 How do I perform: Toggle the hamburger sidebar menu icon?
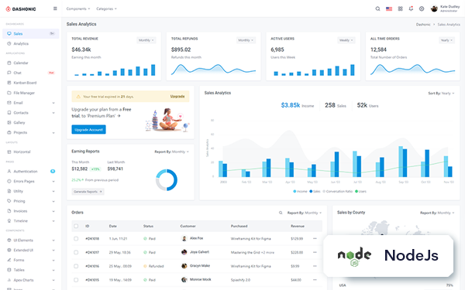(55, 9)
